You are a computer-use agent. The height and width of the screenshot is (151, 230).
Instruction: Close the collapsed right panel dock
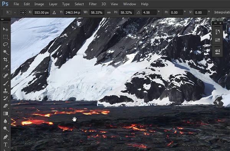point(220,23)
